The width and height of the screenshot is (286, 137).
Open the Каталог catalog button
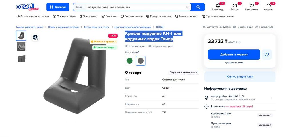point(58,7)
